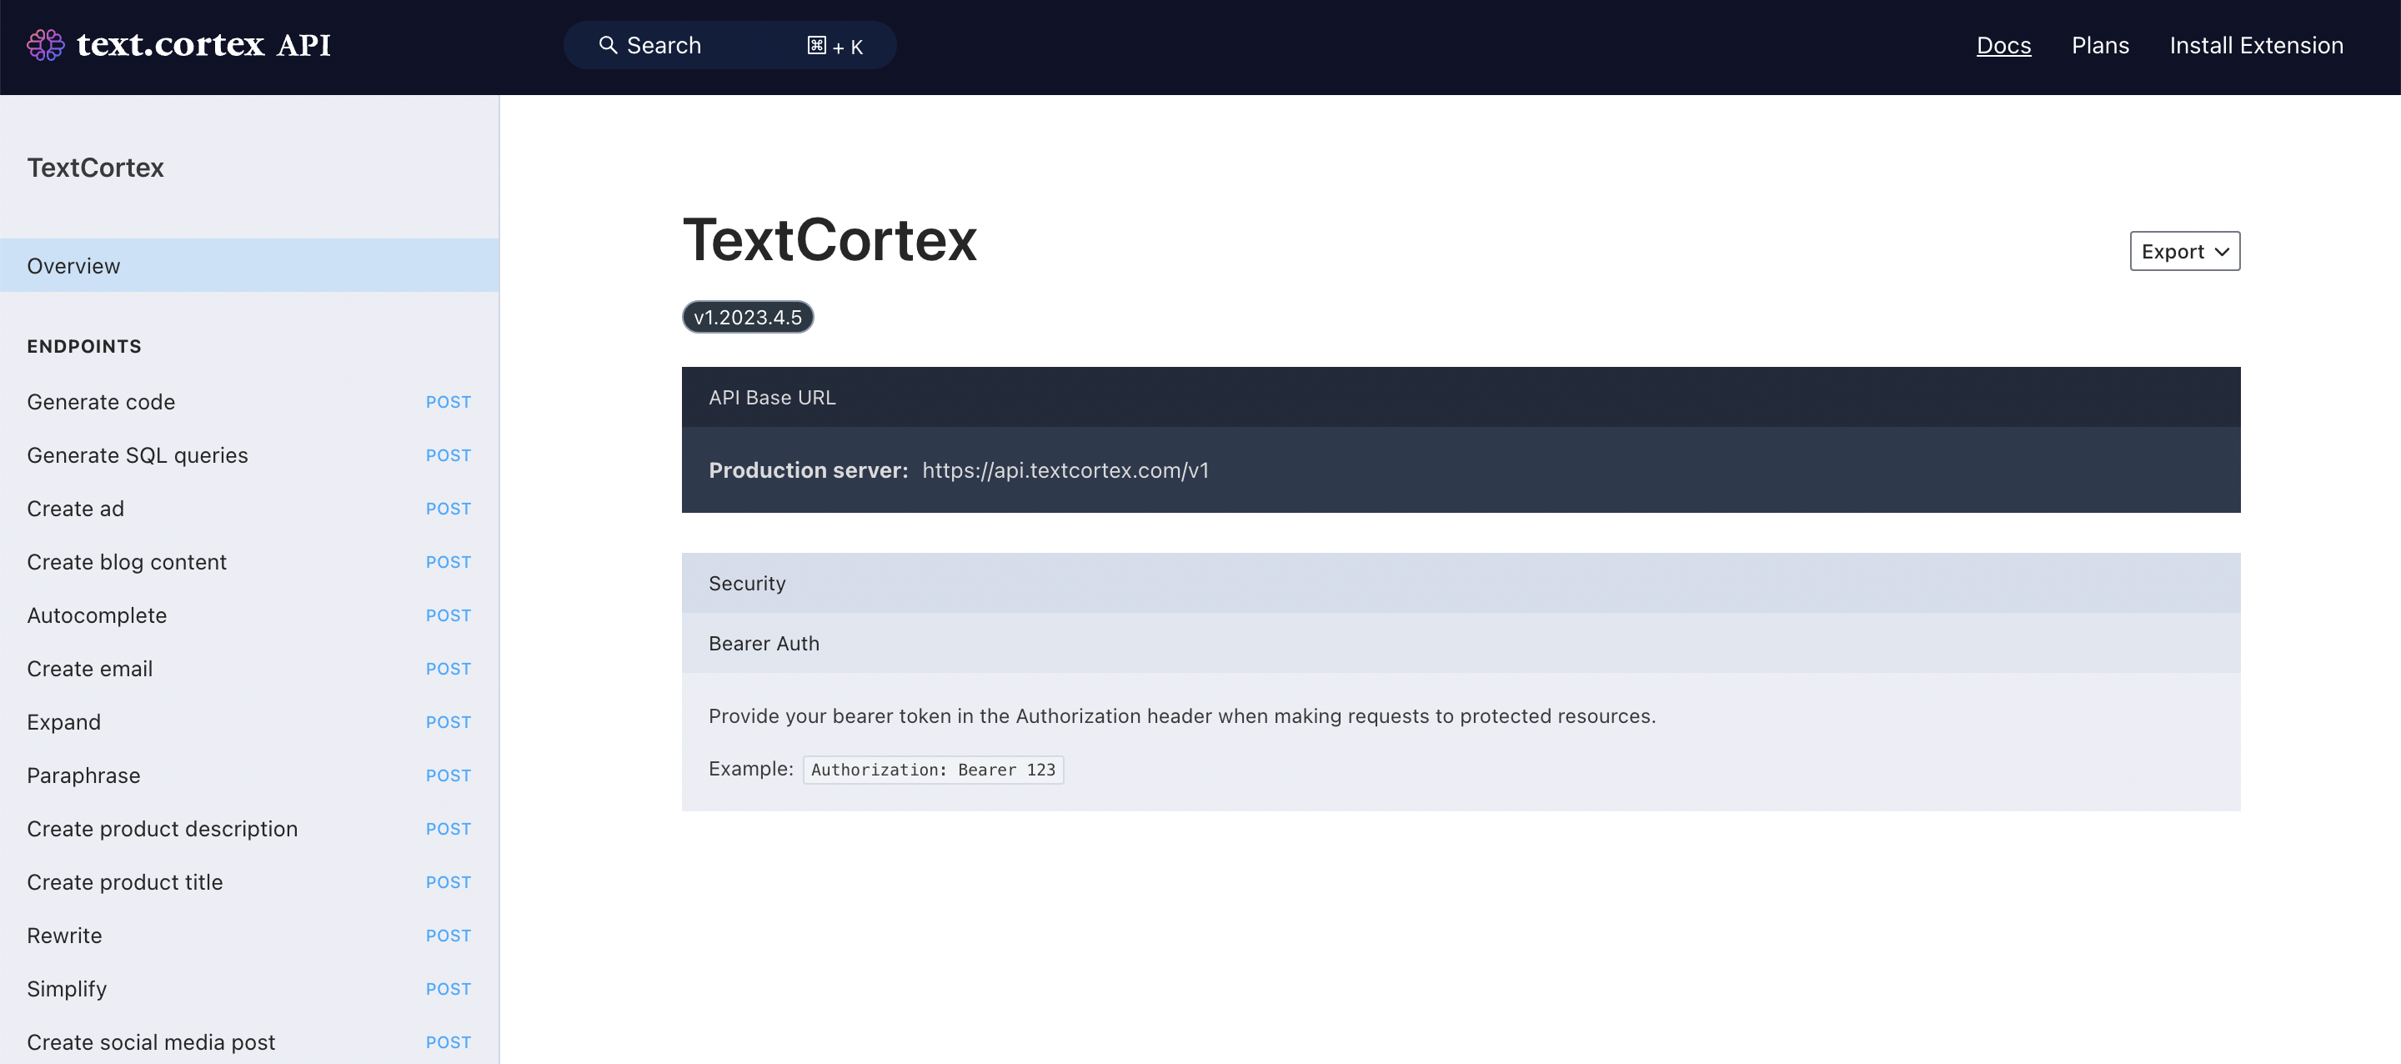The image size is (2401, 1064).
Task: Select the Docs menu item
Action: point(2004,45)
